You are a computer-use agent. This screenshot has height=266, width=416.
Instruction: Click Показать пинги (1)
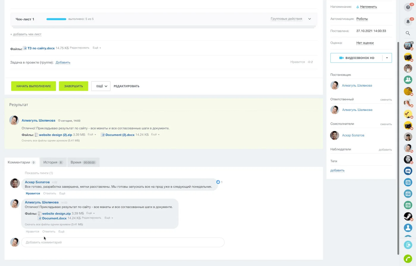[x=39, y=173]
